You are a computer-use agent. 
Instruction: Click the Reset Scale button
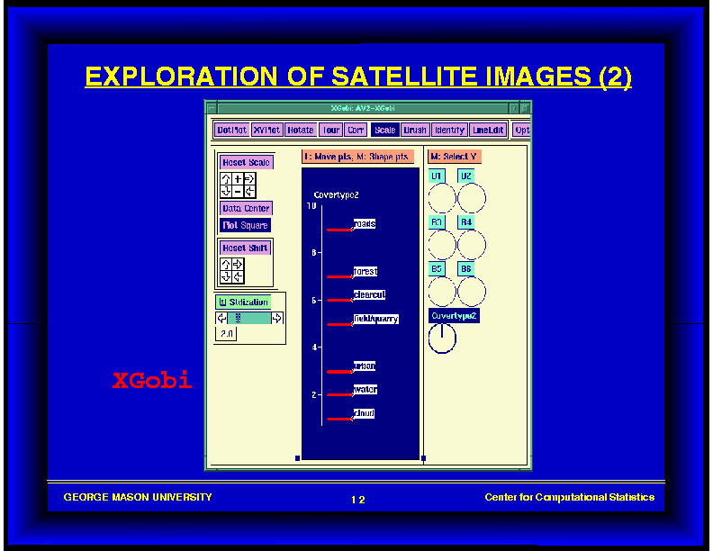[246, 163]
